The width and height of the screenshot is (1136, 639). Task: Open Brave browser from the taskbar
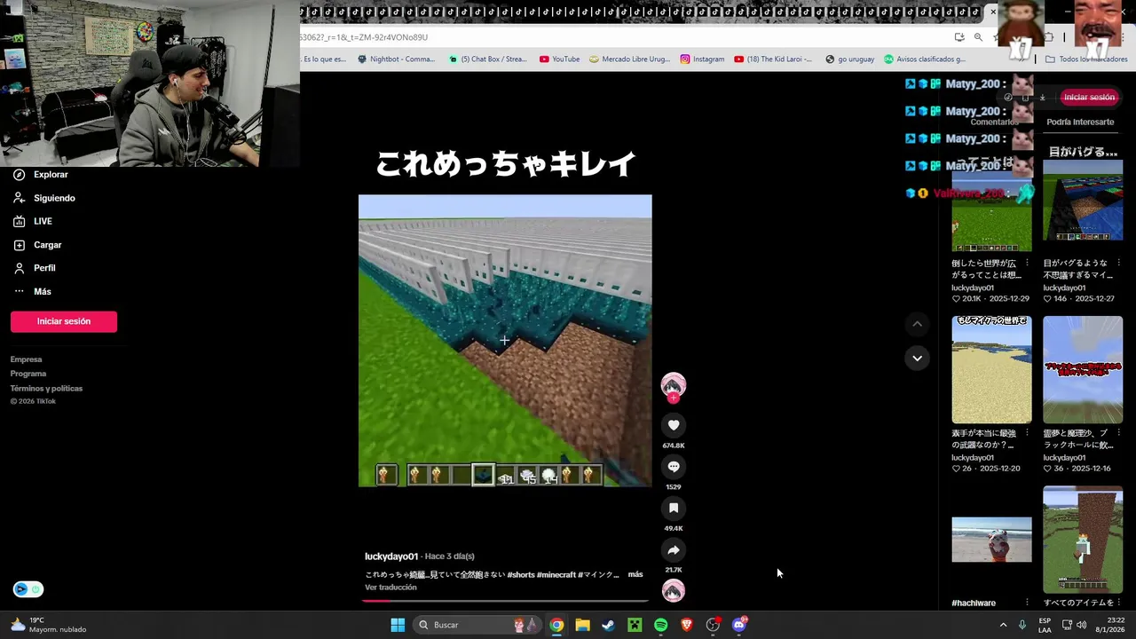[x=687, y=625]
